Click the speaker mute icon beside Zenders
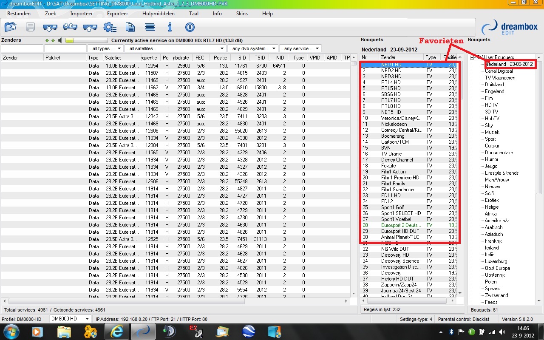Viewport: 544px width, 340px height. tap(60, 41)
